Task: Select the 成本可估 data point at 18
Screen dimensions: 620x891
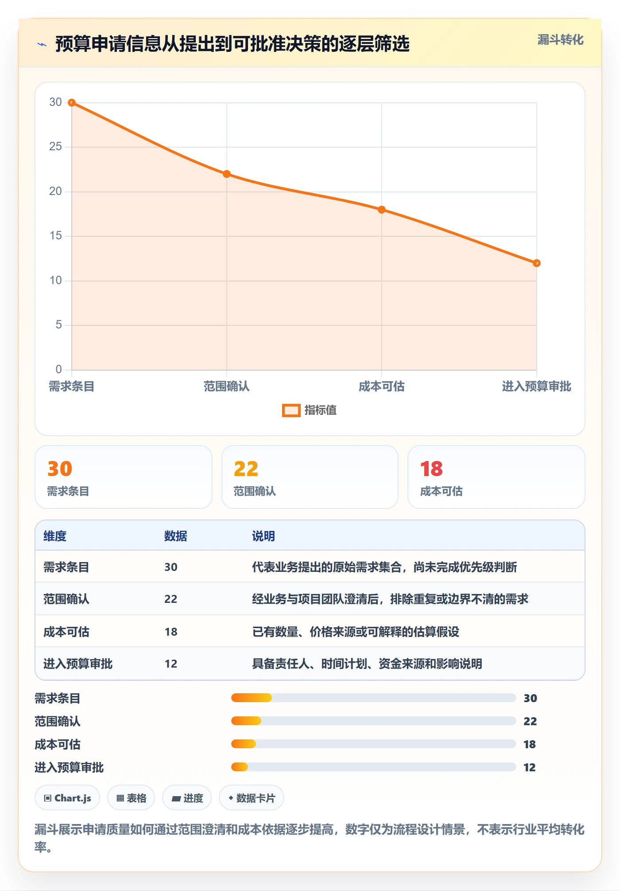Action: coord(382,210)
